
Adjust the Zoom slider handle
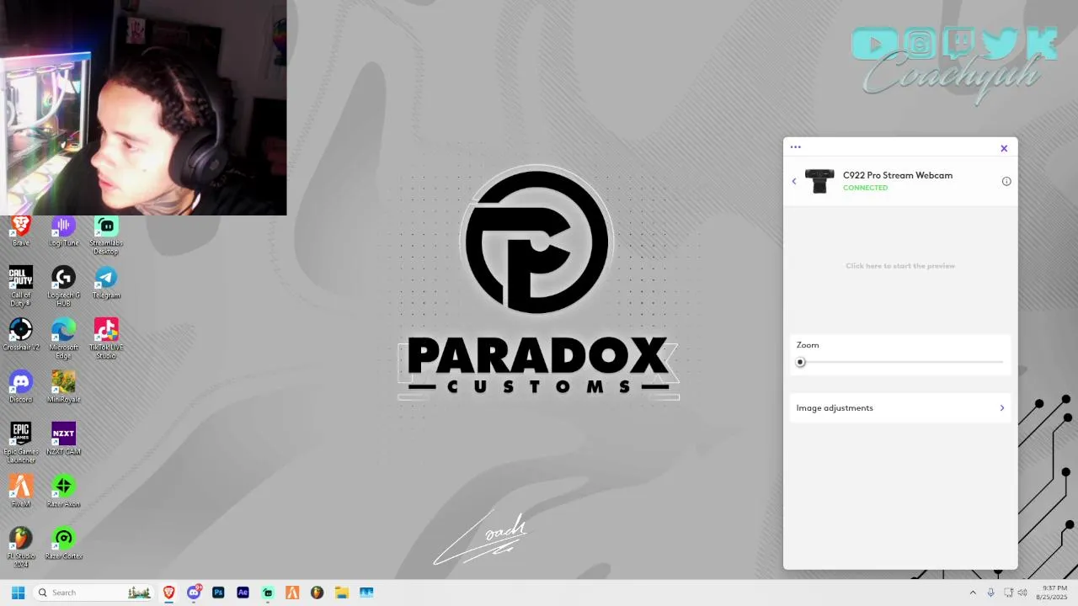tap(801, 362)
